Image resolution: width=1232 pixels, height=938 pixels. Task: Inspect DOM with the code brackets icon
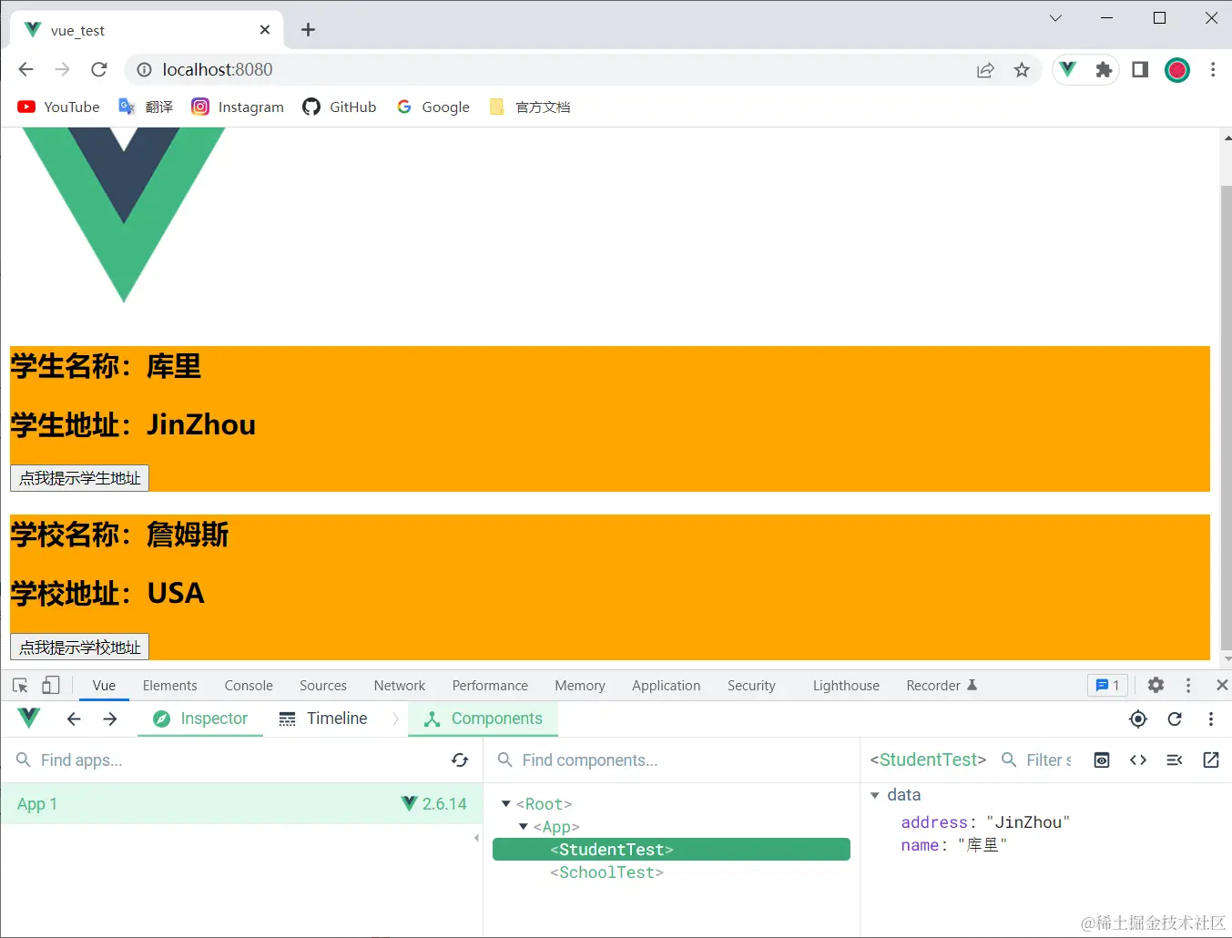point(1138,760)
